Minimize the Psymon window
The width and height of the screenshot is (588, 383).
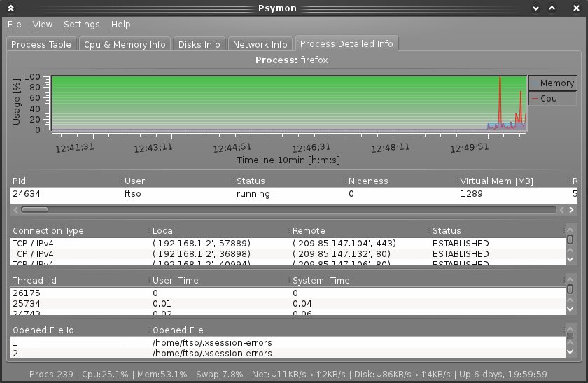[x=535, y=8]
